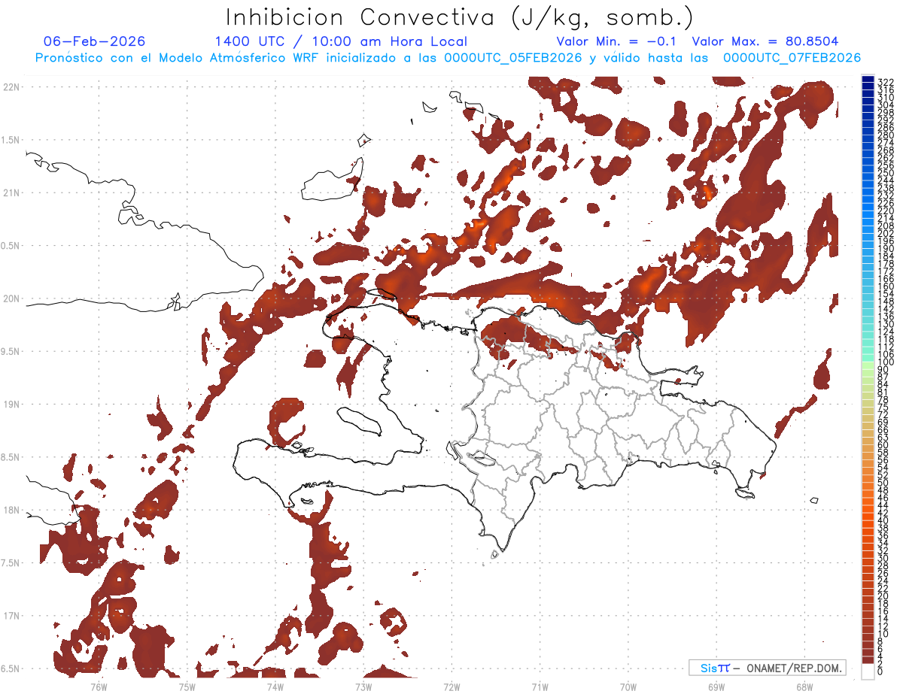Click the darkest blue swatch atop the color scale
The image size is (903, 697).
click(868, 80)
